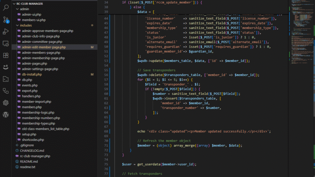Place cursor on '// Refresh the member object' comment
Image resolution: width=315 pixels, height=177 pixels.
coord(164,141)
